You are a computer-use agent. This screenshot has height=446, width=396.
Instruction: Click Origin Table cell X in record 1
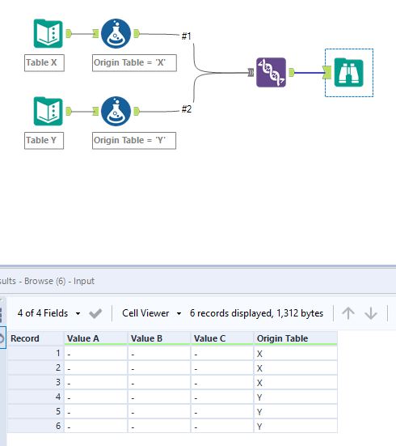pos(296,353)
